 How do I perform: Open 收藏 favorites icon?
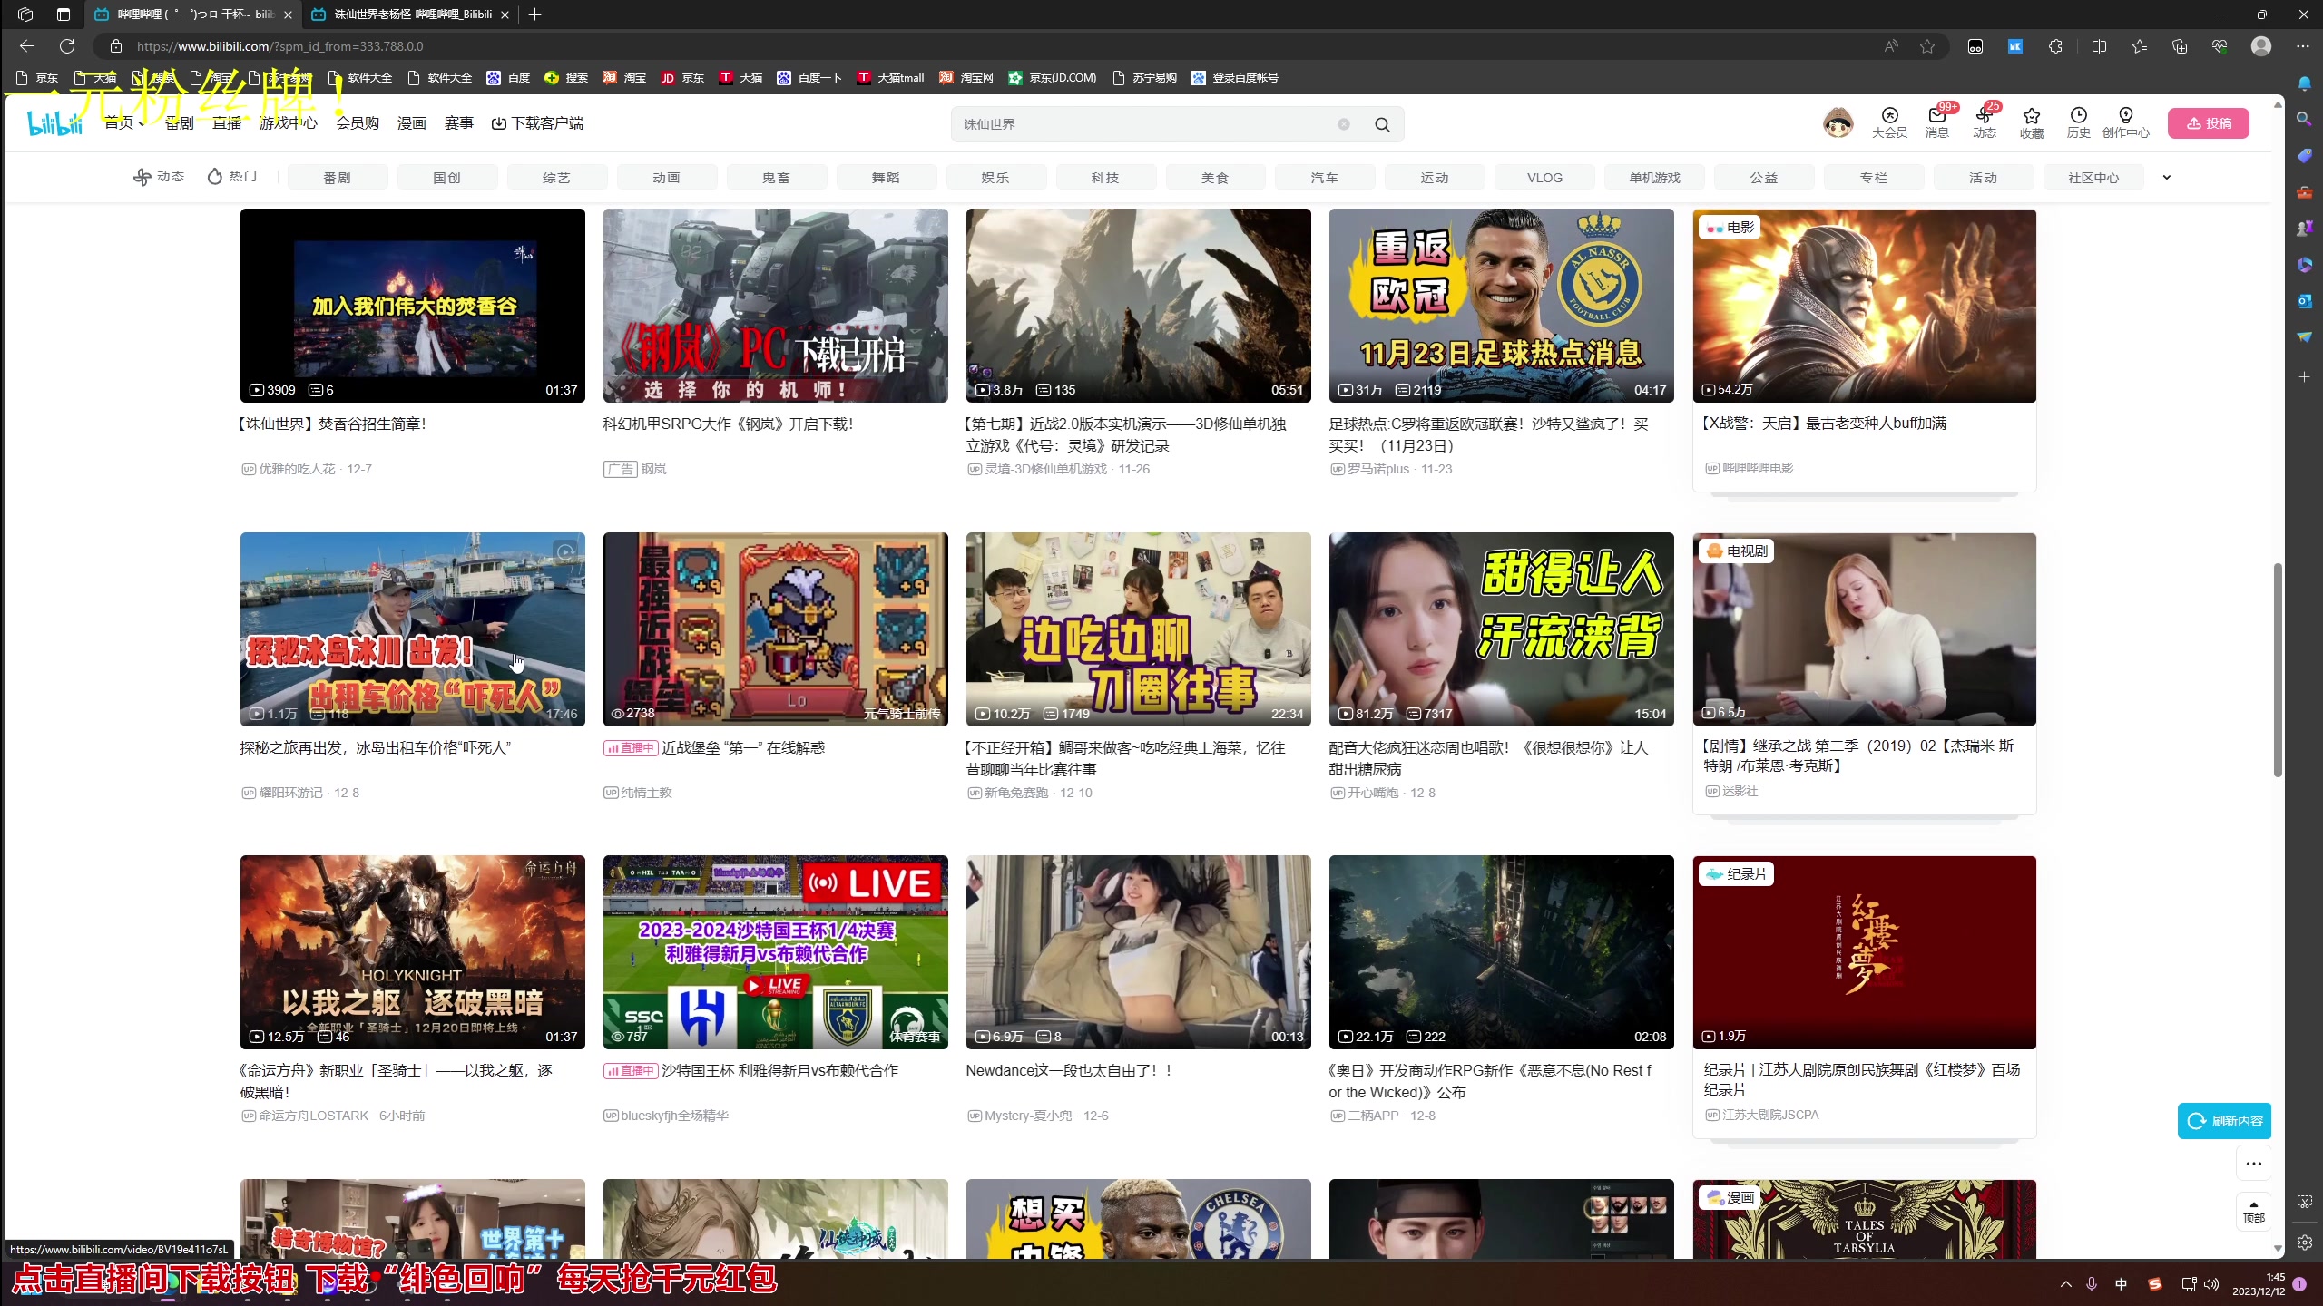click(2031, 122)
